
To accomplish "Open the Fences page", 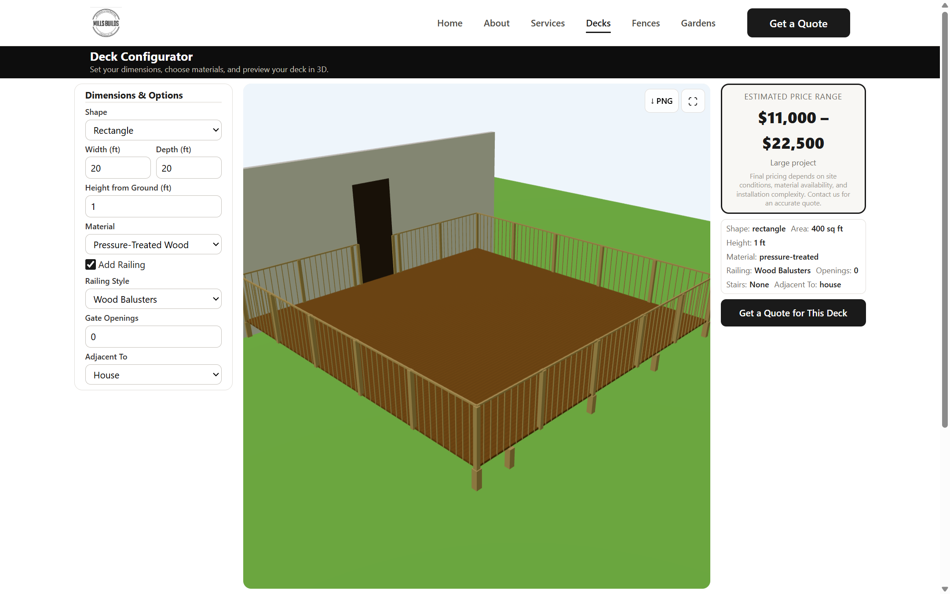I will (x=646, y=23).
